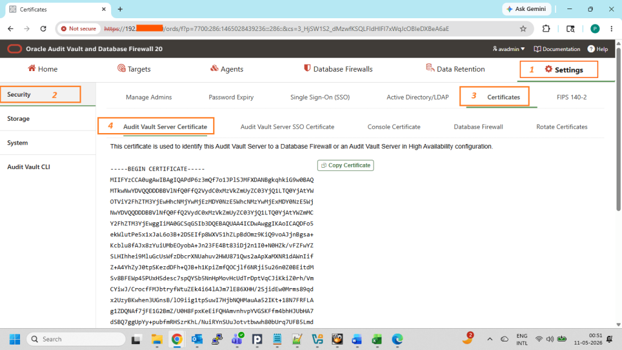
Task: Click the search tabs/media icon in toolbar
Action: pos(570,29)
